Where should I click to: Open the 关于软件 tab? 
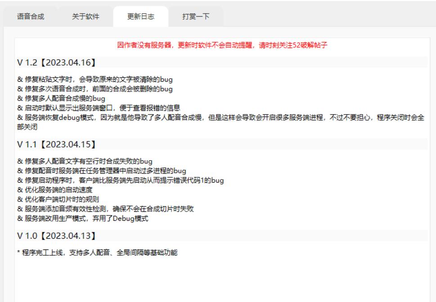85,17
